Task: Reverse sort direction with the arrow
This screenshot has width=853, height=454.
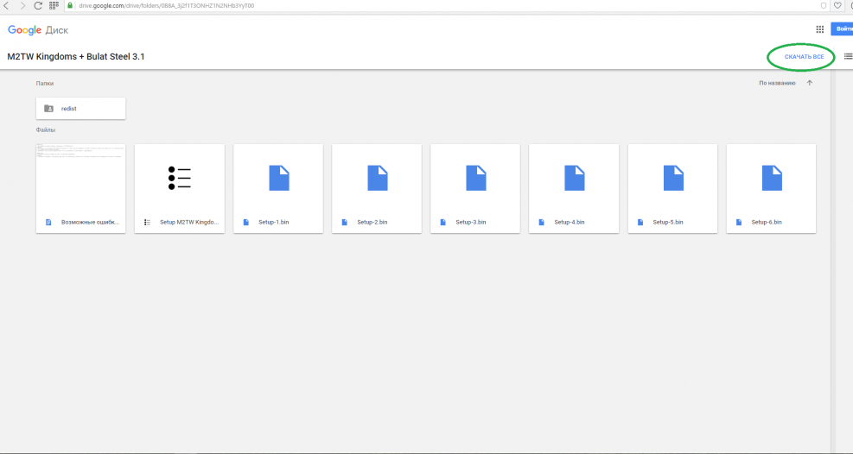Action: pyautogui.click(x=810, y=84)
